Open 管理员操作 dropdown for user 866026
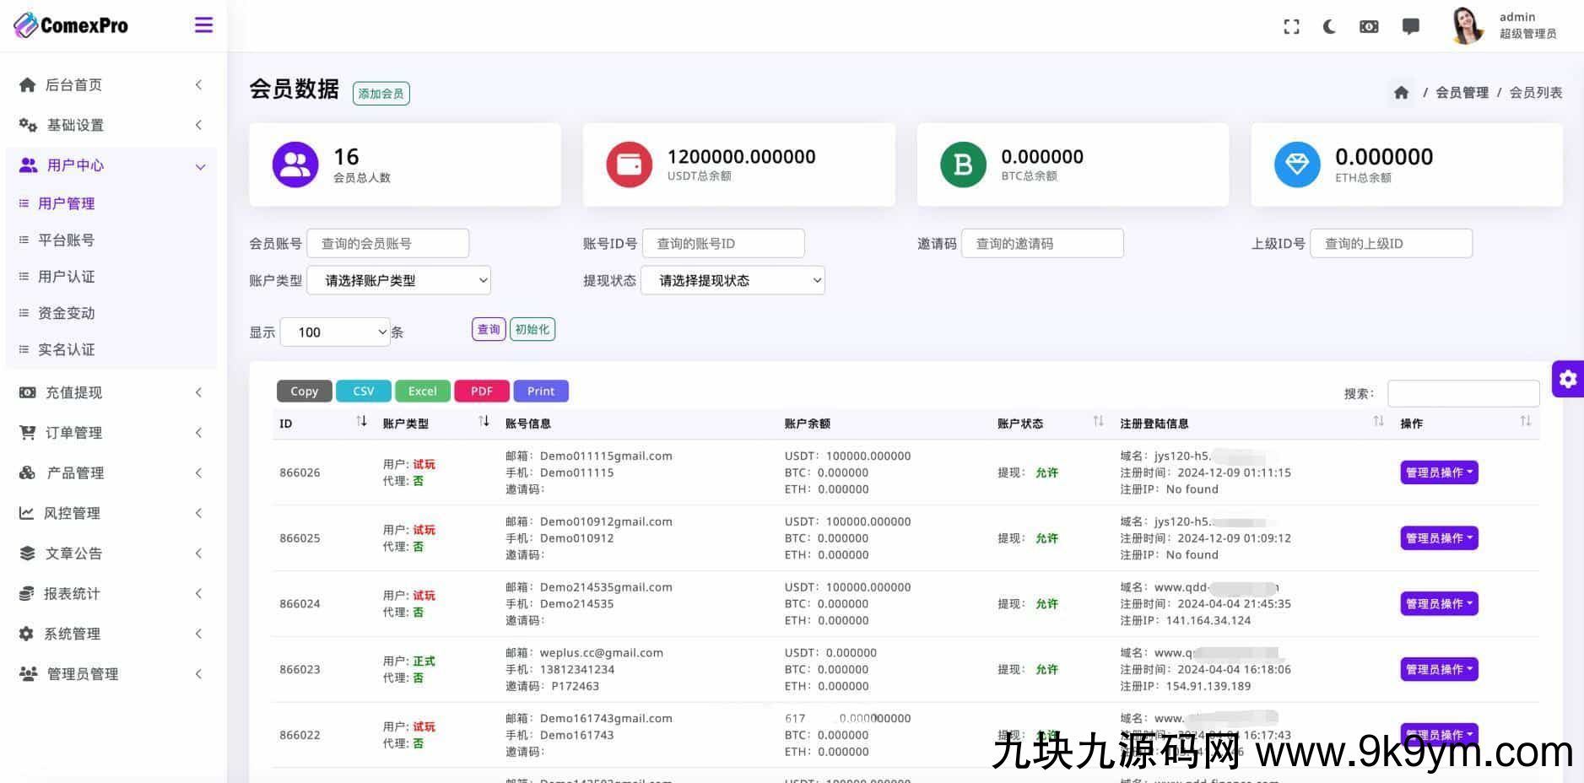 click(x=1439, y=472)
